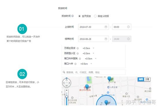Remove 万顺达百货 location with its delete icon

point(78,48)
